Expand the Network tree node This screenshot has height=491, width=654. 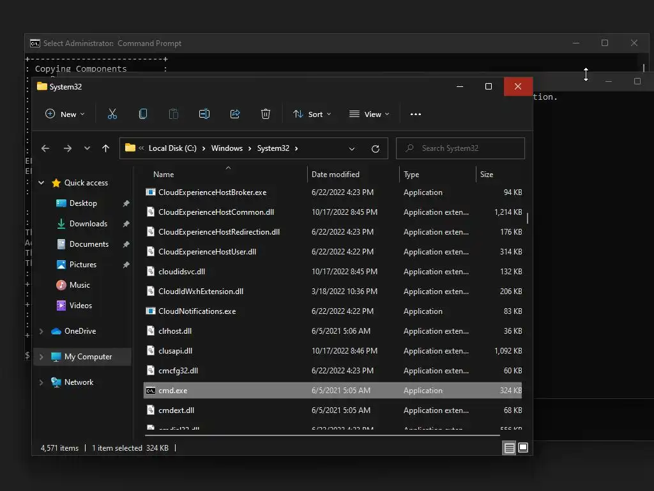(x=42, y=382)
